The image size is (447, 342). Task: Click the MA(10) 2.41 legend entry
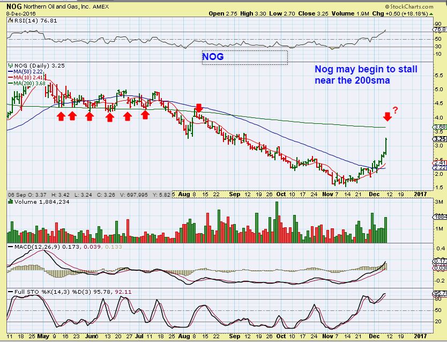pos(28,77)
